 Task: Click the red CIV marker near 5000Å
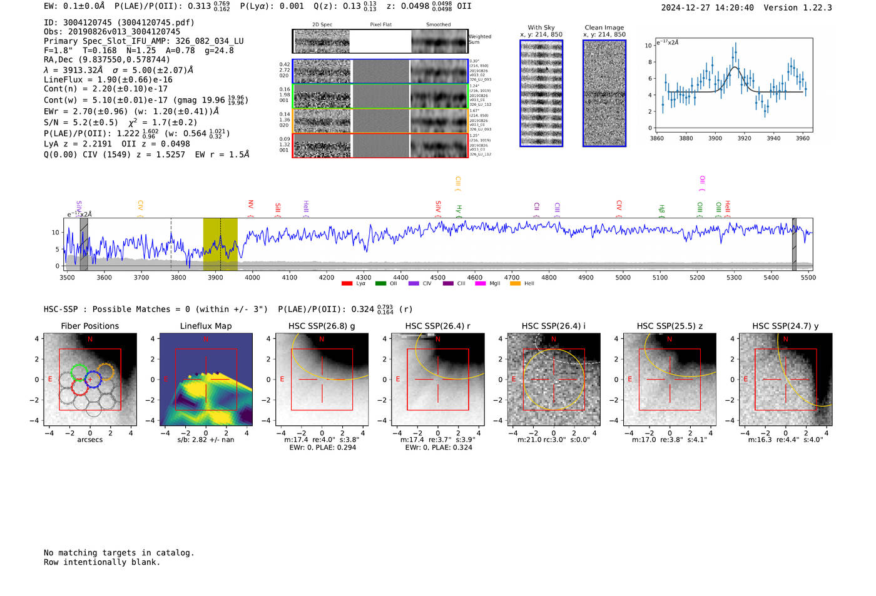click(619, 209)
